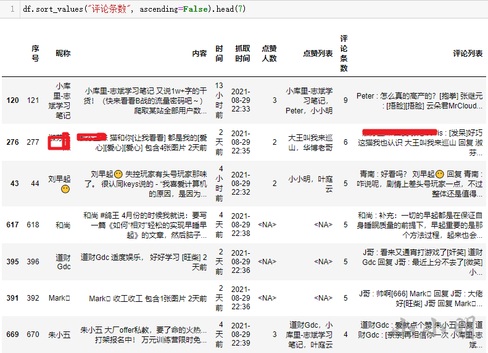Screen dimensions: 488x353
Task: Click comment count 9
Action: click(345, 100)
